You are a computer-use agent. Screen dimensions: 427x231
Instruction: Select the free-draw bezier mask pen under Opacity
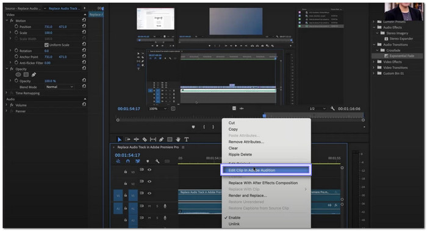[34, 74]
